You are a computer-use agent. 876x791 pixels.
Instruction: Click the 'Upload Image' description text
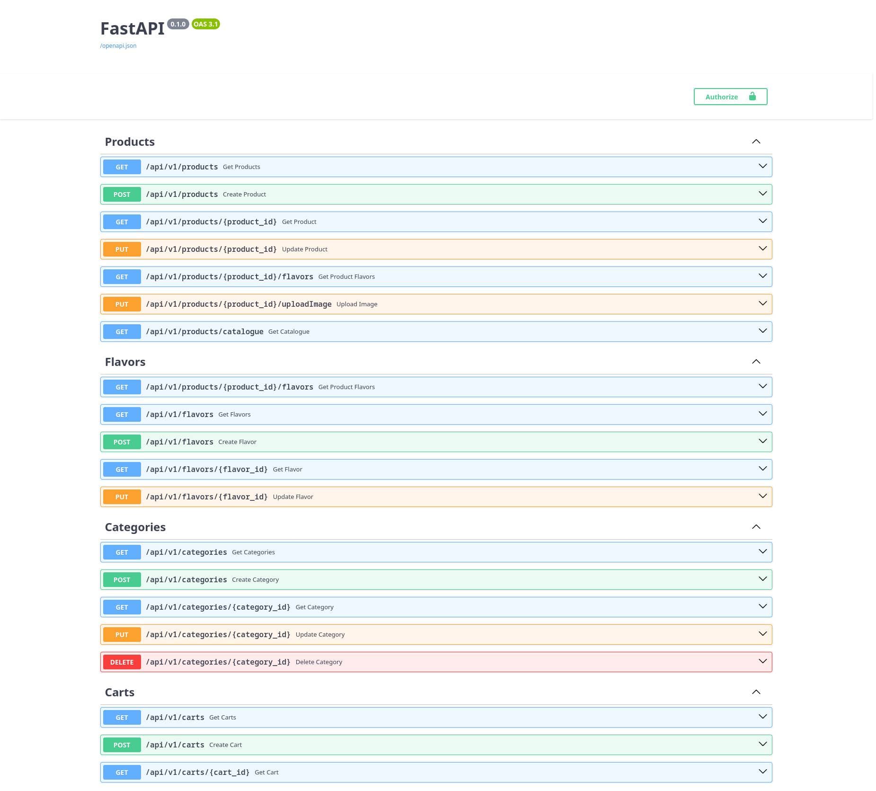357,304
